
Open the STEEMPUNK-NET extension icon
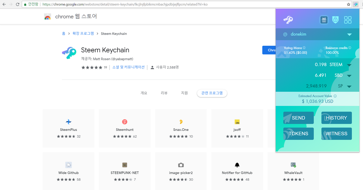point(124,165)
